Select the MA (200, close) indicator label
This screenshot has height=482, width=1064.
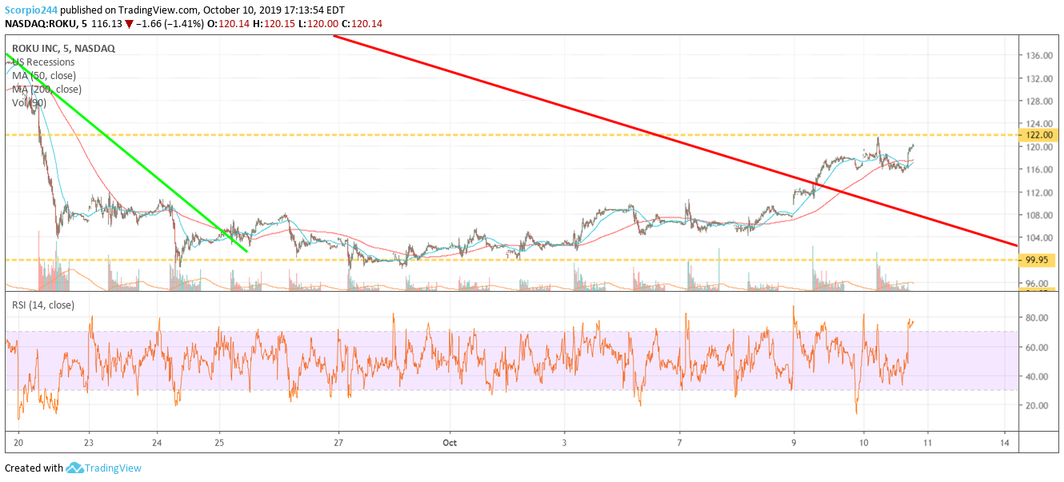(x=46, y=90)
